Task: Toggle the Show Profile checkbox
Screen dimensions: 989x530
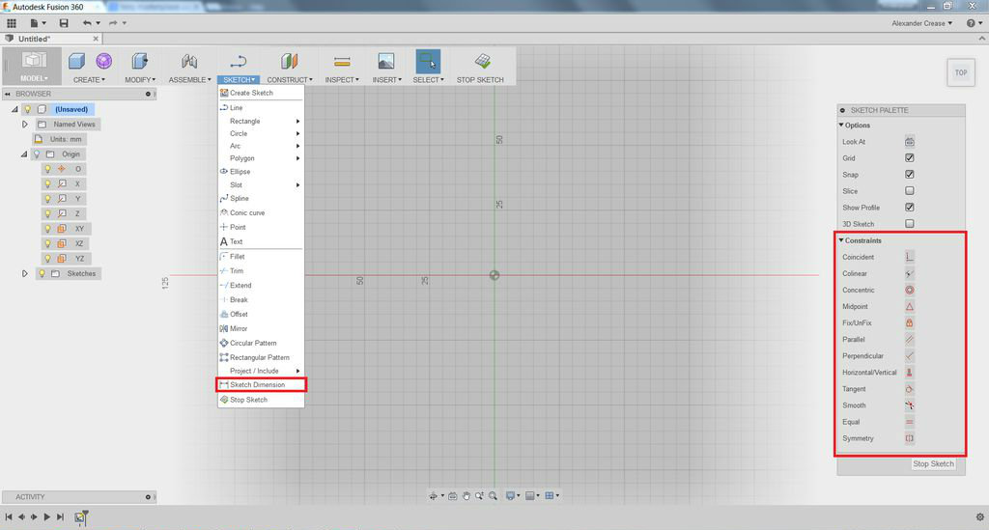Action: coord(910,208)
